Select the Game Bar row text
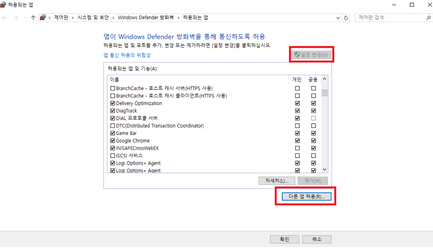 tap(126, 133)
